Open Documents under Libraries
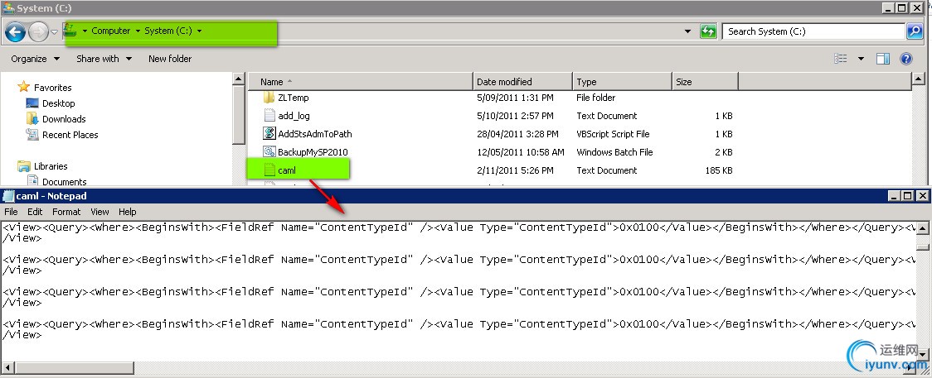Viewport: 932px width, 378px height. [64, 182]
